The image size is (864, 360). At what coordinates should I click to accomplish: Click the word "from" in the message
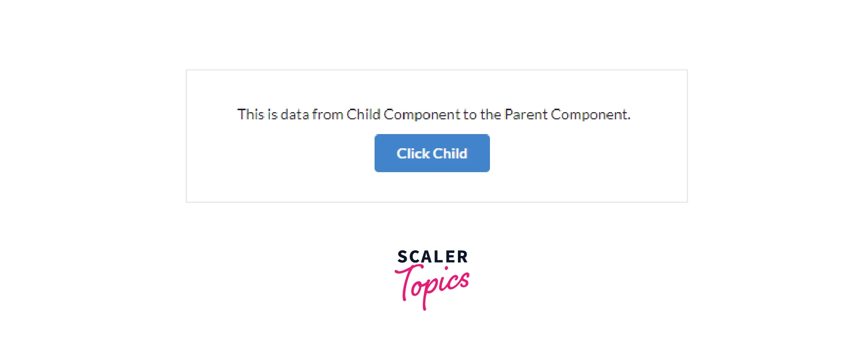tap(328, 115)
